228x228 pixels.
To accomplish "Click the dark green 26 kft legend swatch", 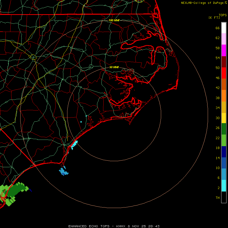I will point(224,129).
